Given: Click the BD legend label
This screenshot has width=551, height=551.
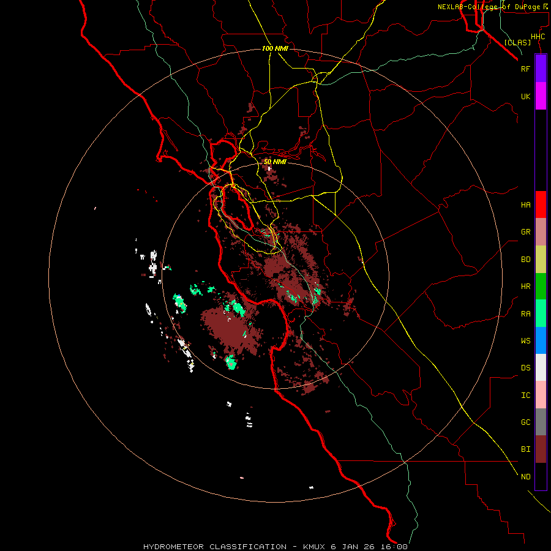Looking at the screenshot, I should tap(525, 260).
